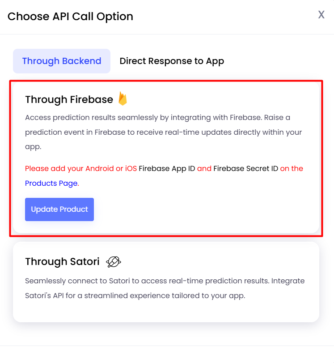Image resolution: width=334 pixels, height=363 pixels.
Task: Click the red word 'and' between Firebase IDs
Action: [x=204, y=169]
